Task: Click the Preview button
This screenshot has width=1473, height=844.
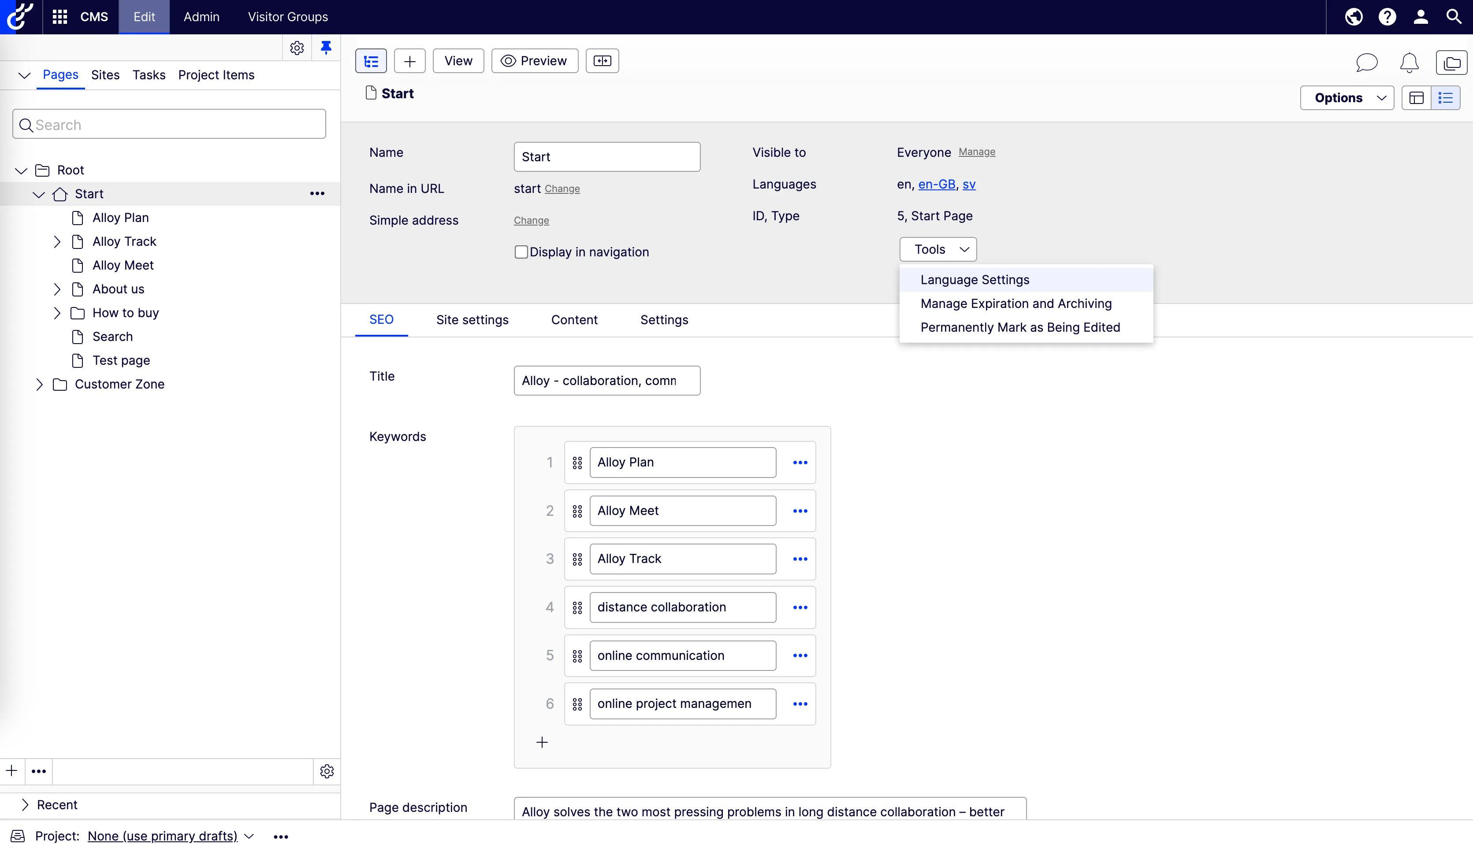Action: [535, 61]
